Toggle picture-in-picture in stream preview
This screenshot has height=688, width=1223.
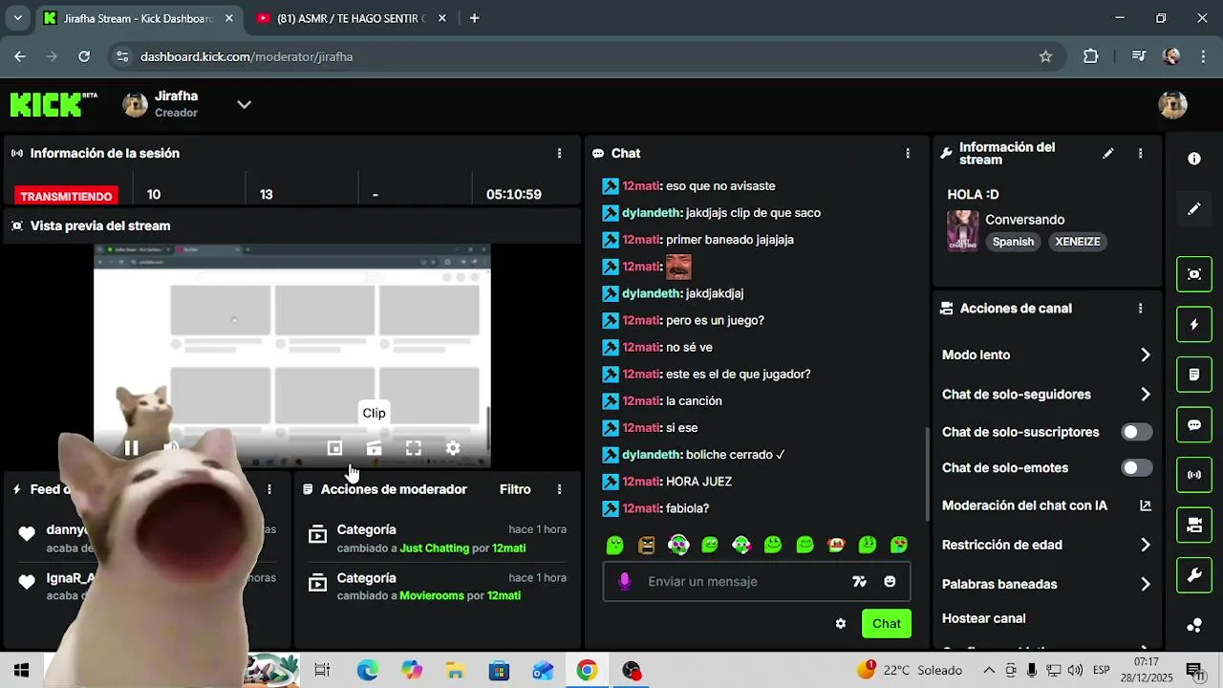[334, 448]
